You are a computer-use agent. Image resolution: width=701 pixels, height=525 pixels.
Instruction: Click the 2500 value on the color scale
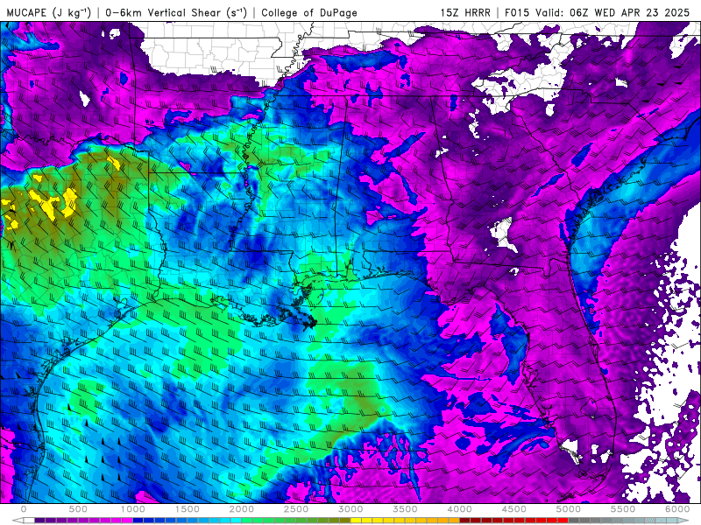click(296, 509)
